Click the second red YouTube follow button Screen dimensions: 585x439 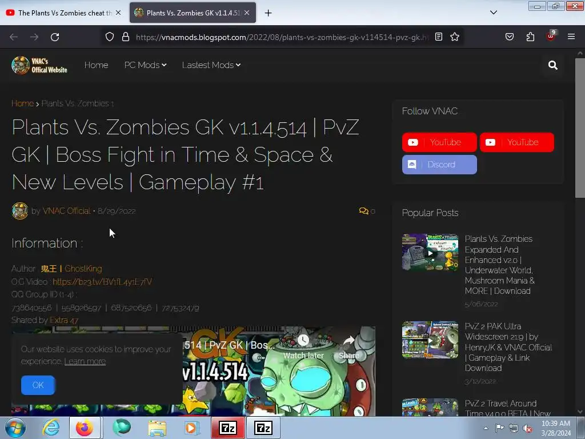point(516,142)
